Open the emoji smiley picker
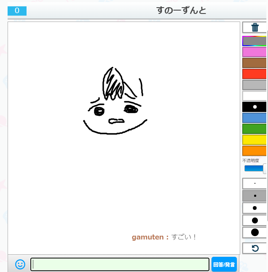The image size is (268, 272). (x=20, y=264)
